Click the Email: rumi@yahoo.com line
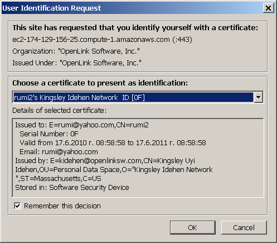 [x=59, y=152]
